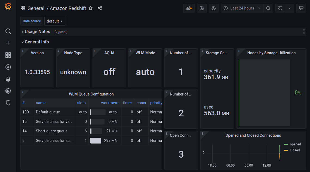Share the Amazon Redshift dashboard

(x=100, y=8)
